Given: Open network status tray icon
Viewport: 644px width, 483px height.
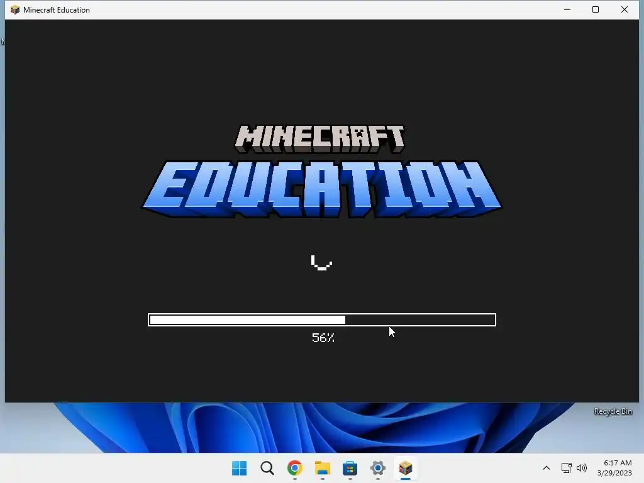Looking at the screenshot, I should (567, 468).
